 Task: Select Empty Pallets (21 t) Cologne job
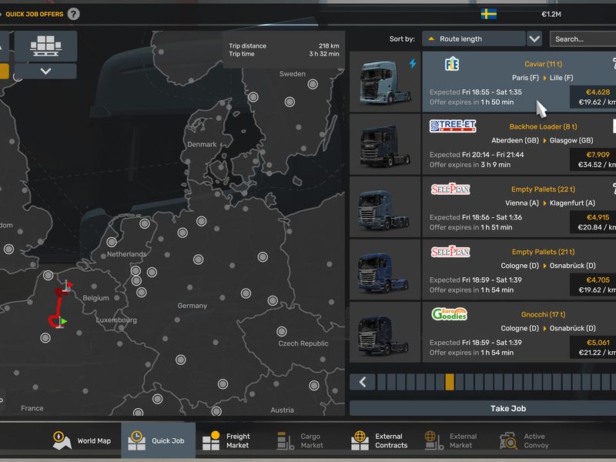[x=519, y=269]
